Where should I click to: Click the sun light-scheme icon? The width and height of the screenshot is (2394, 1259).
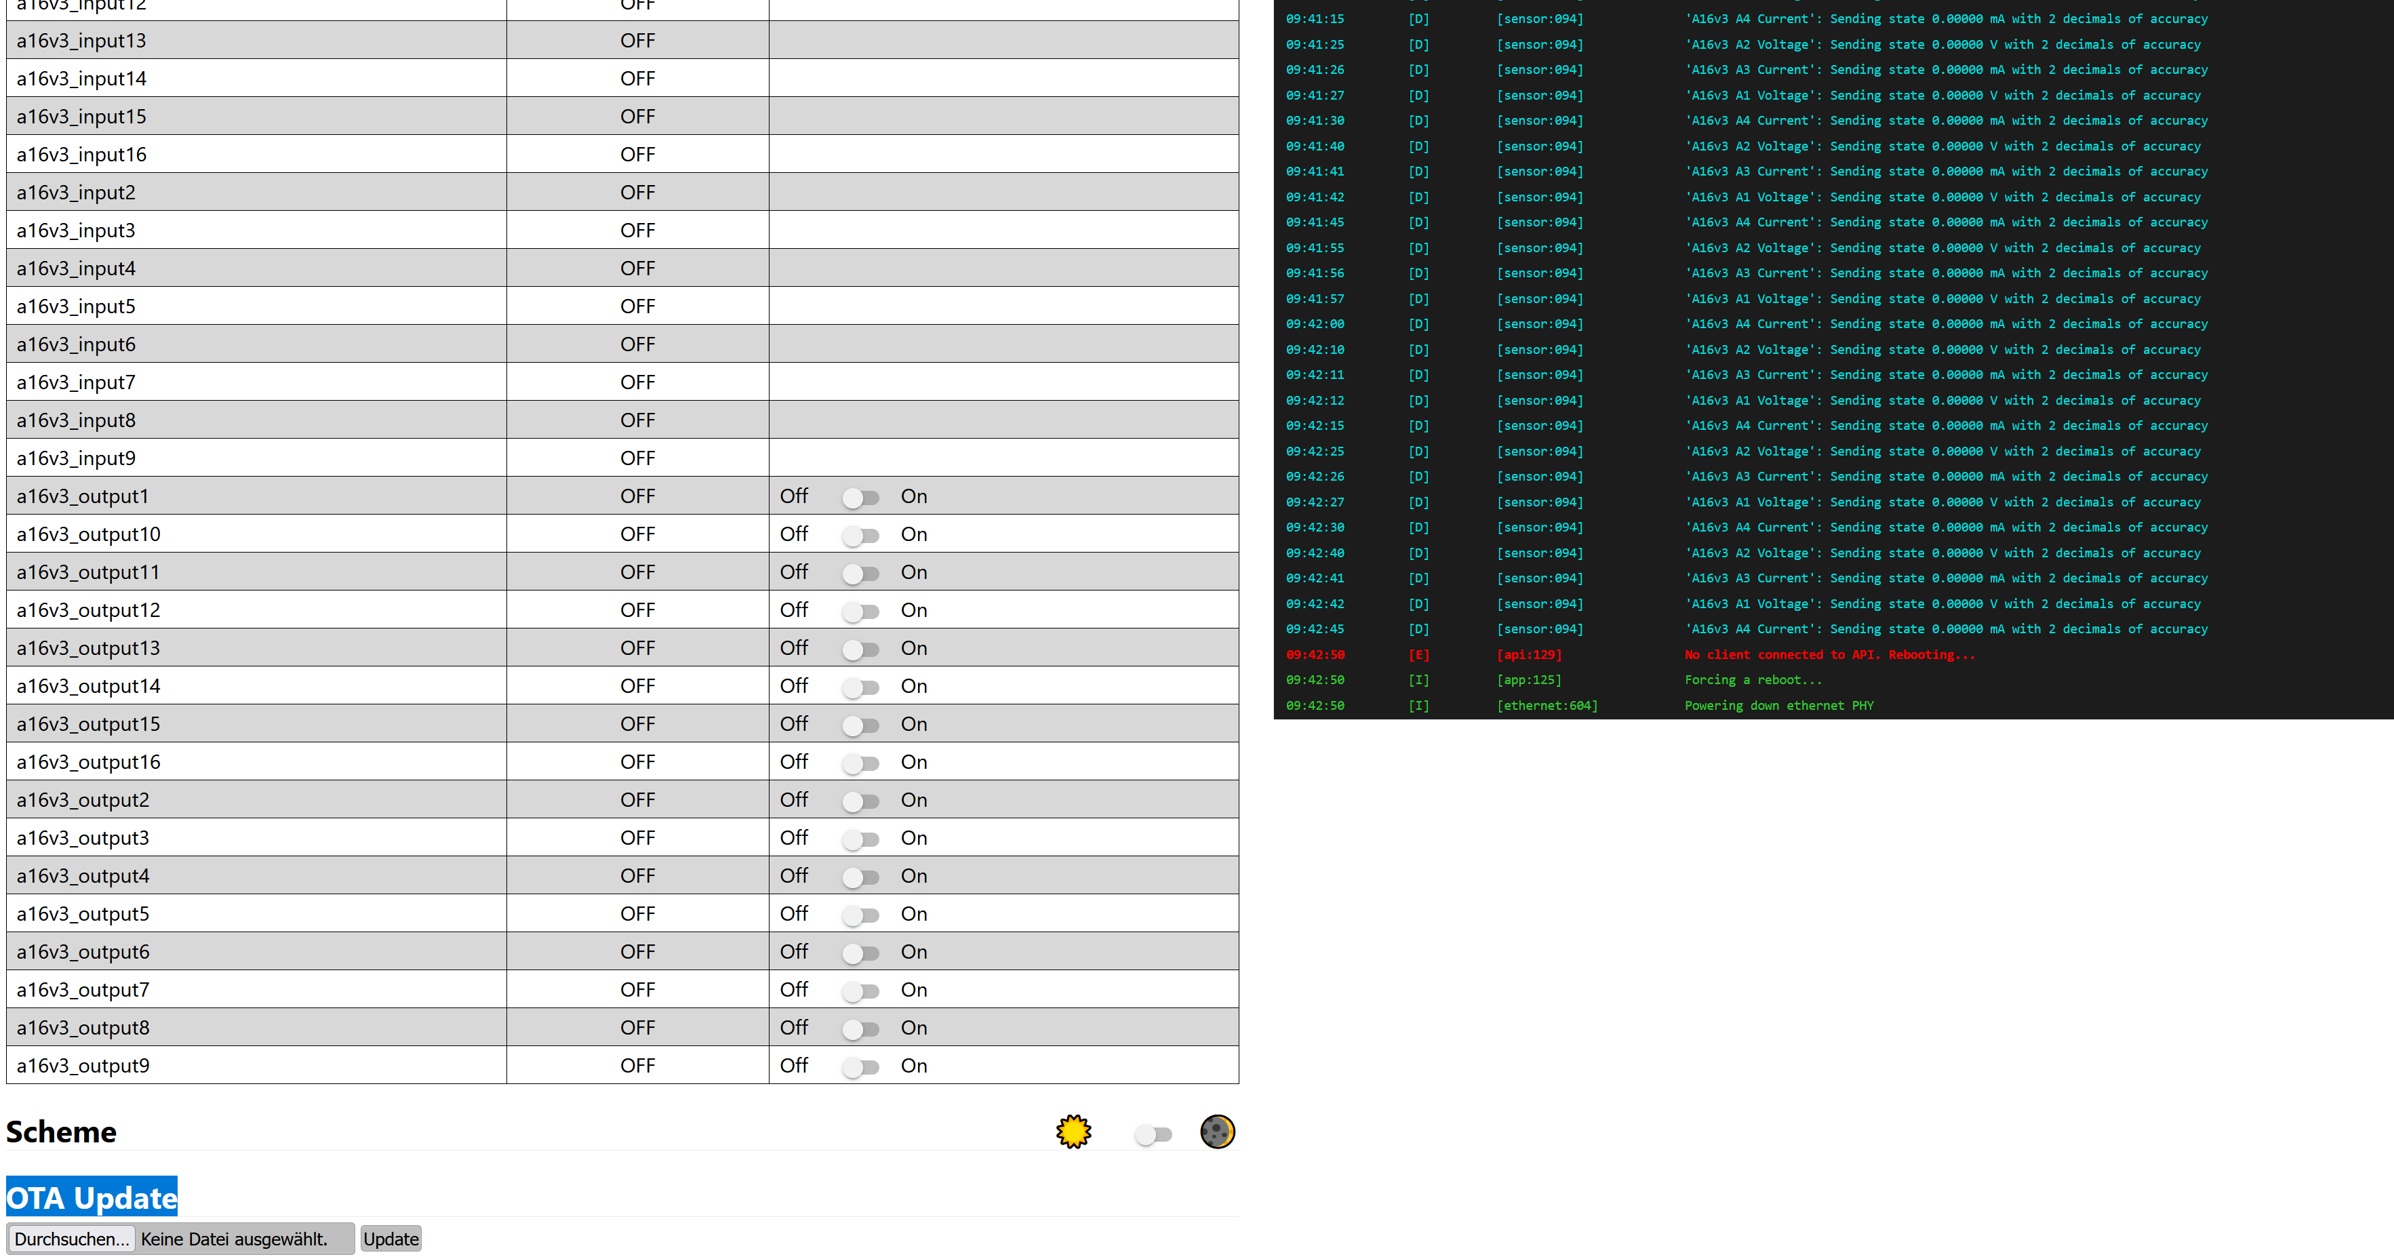[x=1073, y=1131]
